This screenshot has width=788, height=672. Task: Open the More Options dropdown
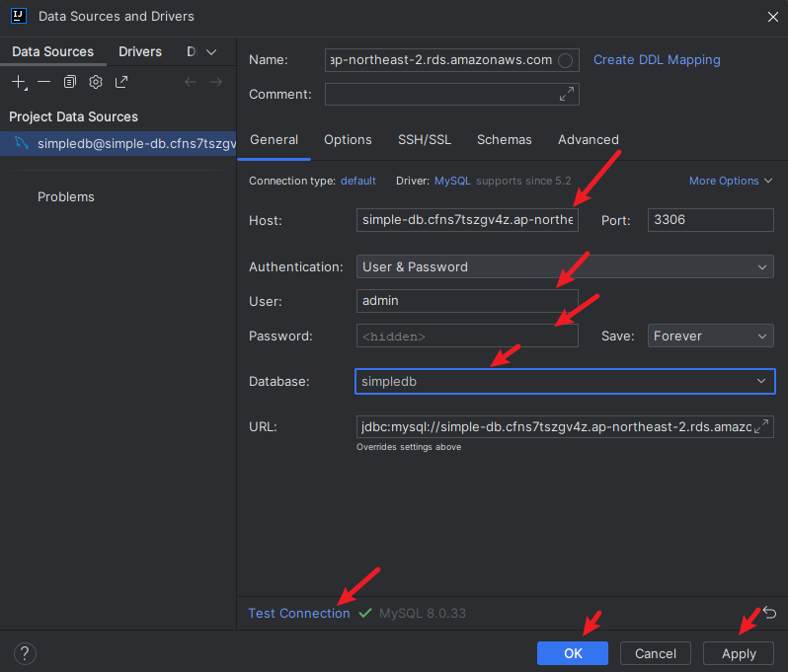click(x=731, y=181)
